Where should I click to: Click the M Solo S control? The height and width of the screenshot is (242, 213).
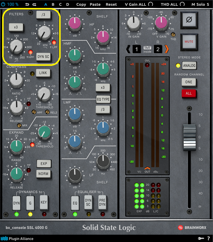(200, 4)
